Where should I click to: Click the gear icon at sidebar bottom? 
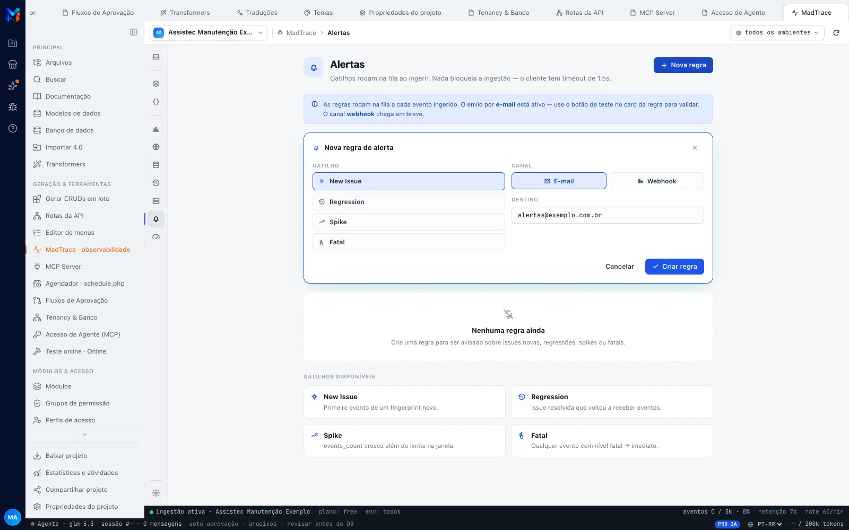pos(156,493)
